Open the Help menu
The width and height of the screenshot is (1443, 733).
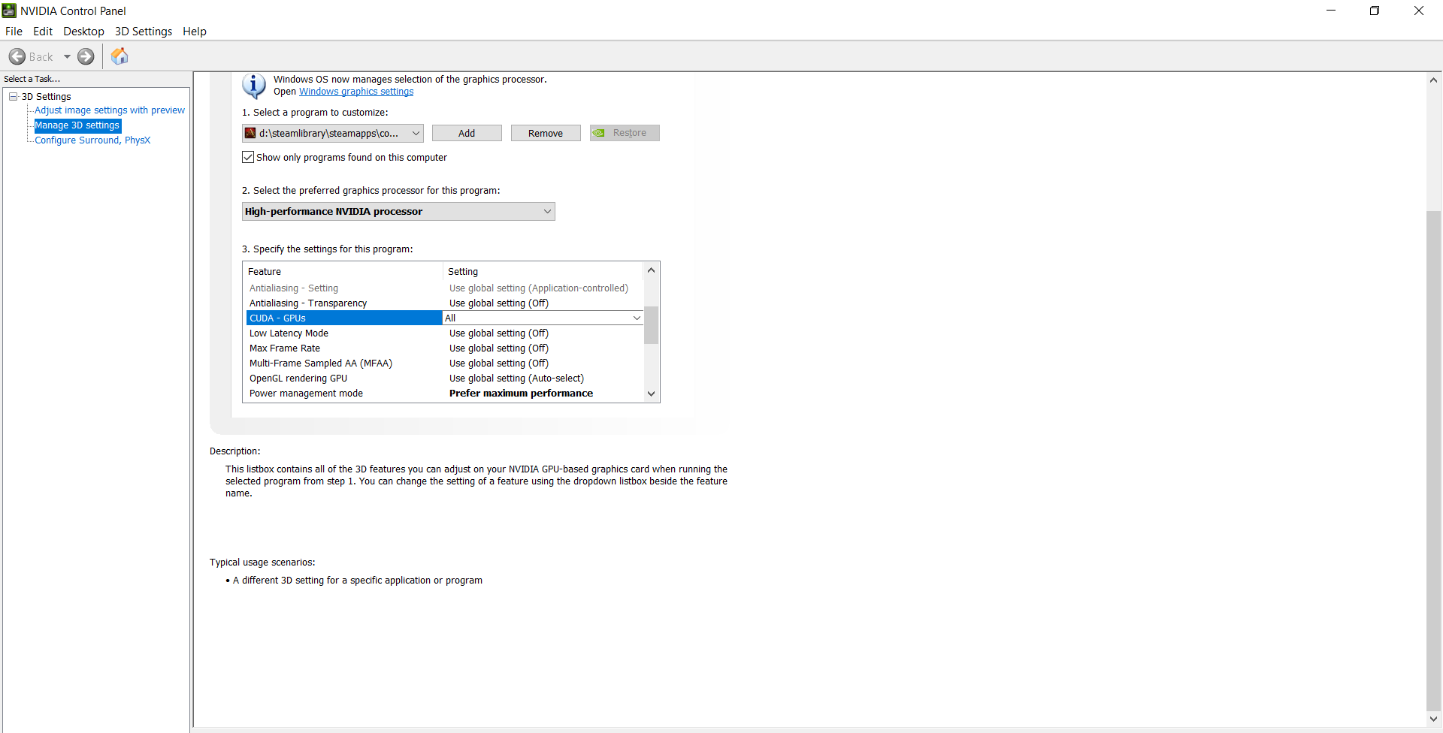(195, 32)
